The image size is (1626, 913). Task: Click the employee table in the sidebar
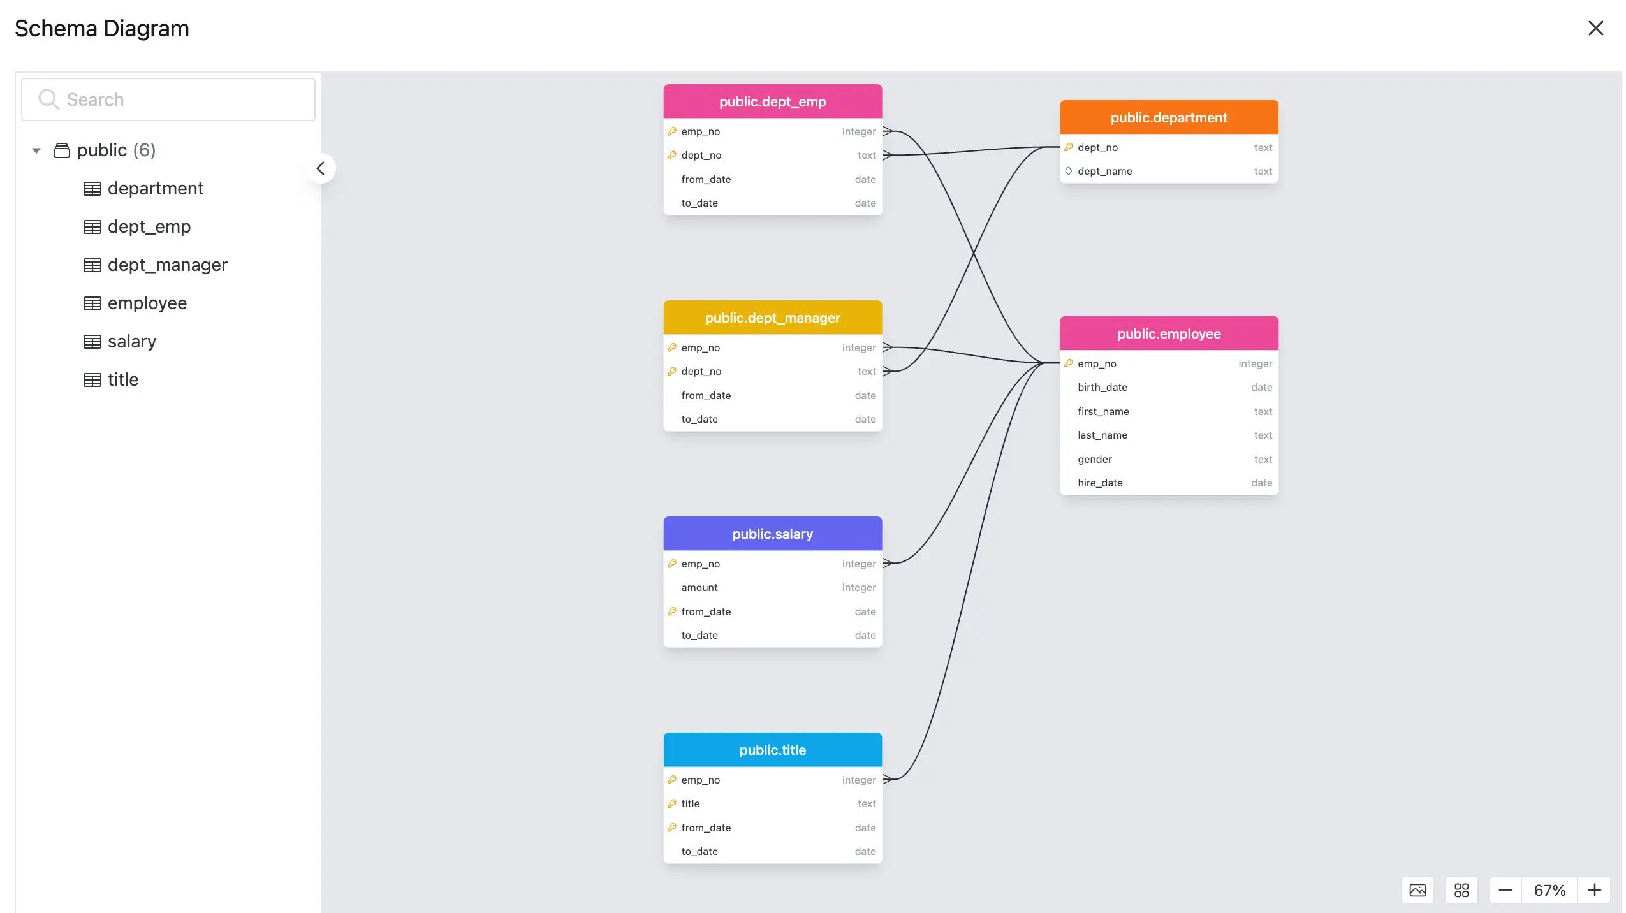pyautogui.click(x=147, y=302)
